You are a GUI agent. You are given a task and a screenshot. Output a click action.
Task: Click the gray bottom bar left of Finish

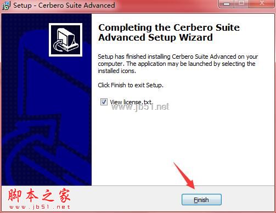(126, 199)
